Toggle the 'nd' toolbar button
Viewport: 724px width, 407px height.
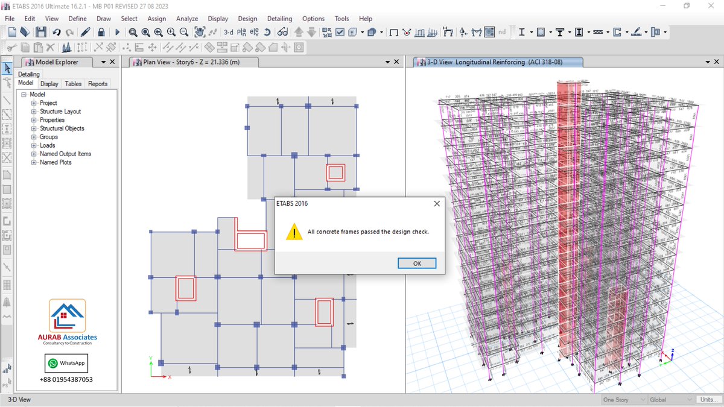pos(501,32)
